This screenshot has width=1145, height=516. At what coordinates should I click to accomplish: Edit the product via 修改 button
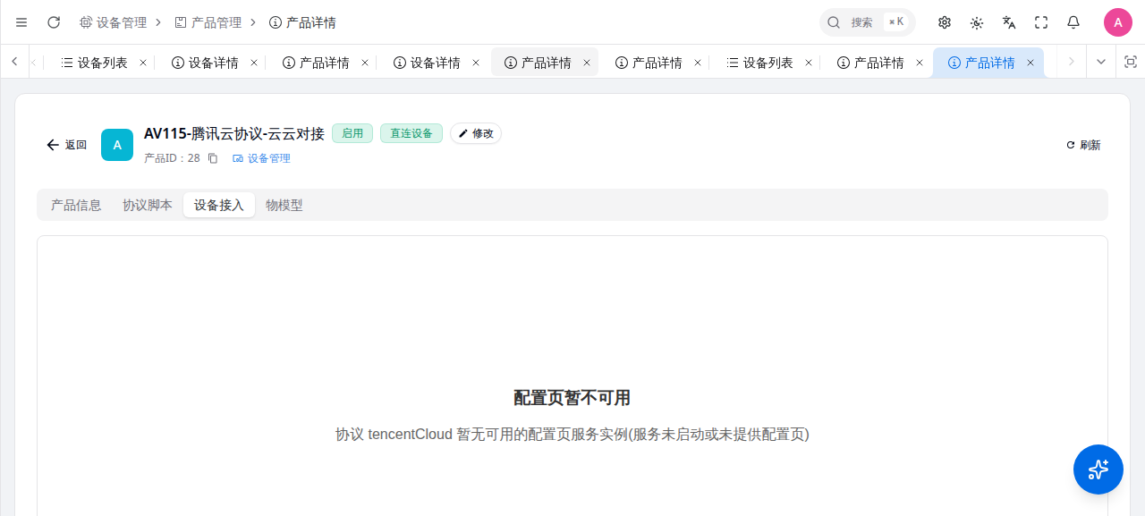[x=476, y=133]
